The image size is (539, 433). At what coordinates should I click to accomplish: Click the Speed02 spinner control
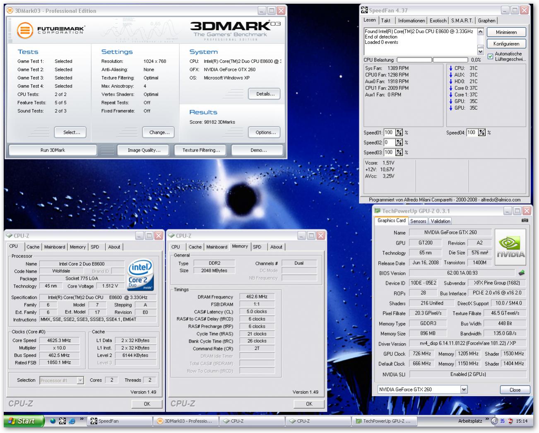point(399,142)
